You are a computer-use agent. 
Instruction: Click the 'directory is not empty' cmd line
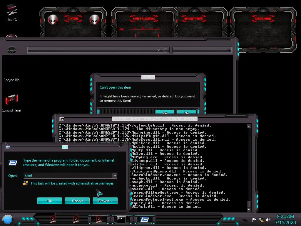click(x=129, y=129)
